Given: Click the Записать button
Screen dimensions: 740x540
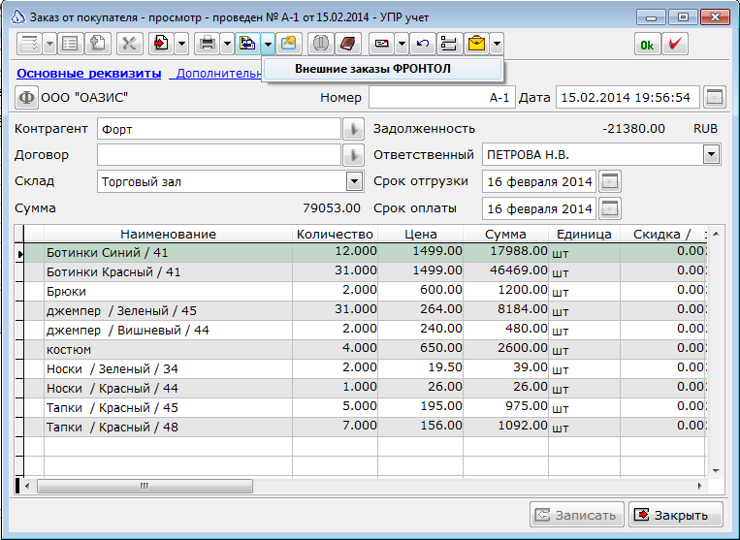Looking at the screenshot, I should [x=577, y=515].
